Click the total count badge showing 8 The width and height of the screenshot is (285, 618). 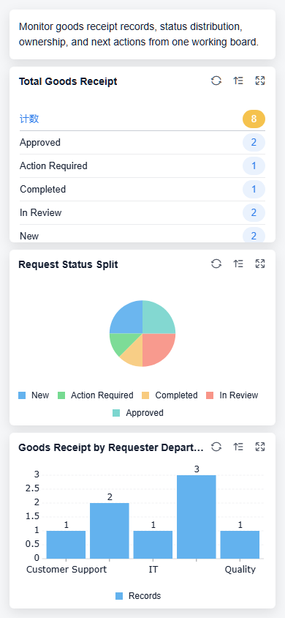tap(254, 119)
